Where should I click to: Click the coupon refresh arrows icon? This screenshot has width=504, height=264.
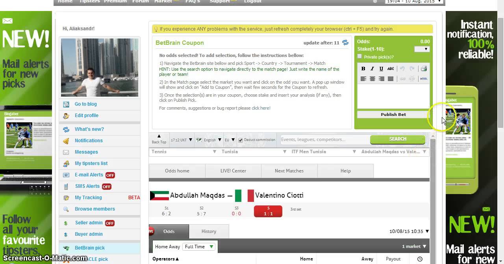coord(345,43)
